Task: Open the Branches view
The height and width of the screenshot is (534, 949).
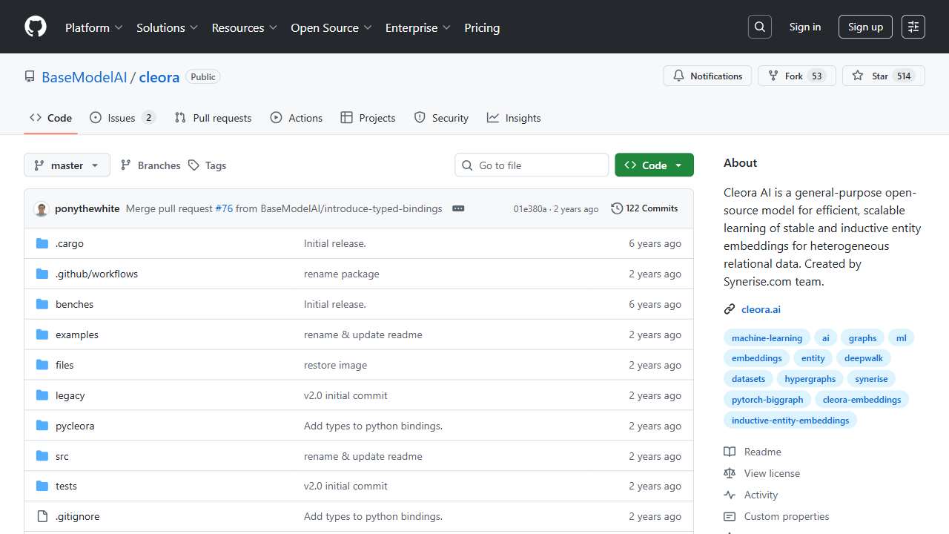Action: [150, 165]
